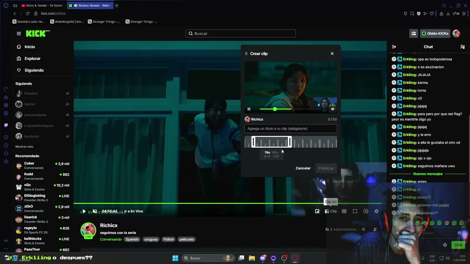Image resolution: width=470 pixels, height=264 pixels.
Task: Select the uruguay tag
Action: click(x=151, y=239)
